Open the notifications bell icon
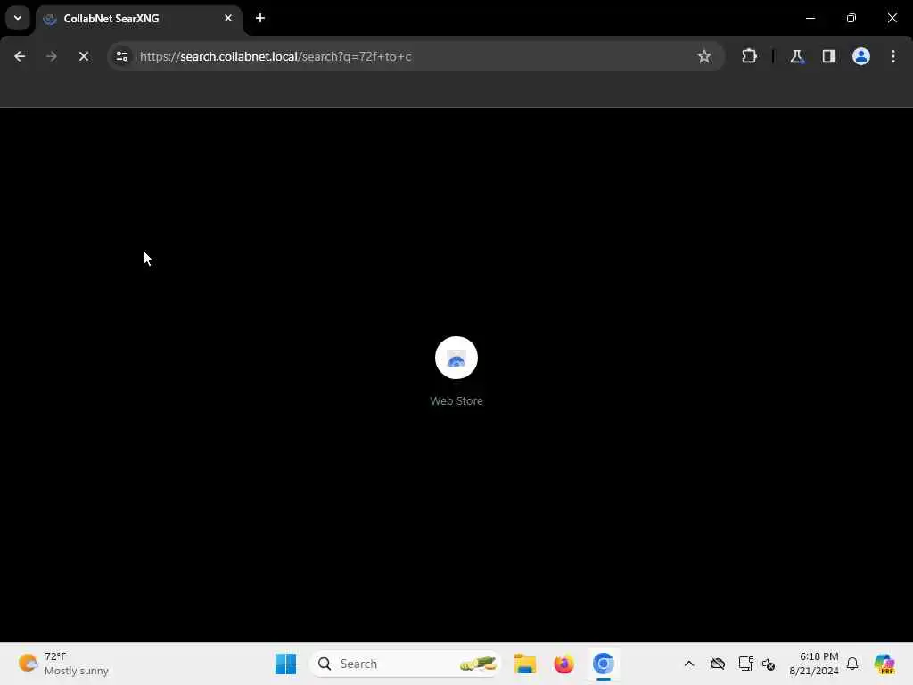Screen dimensions: 913x685 (x=852, y=664)
